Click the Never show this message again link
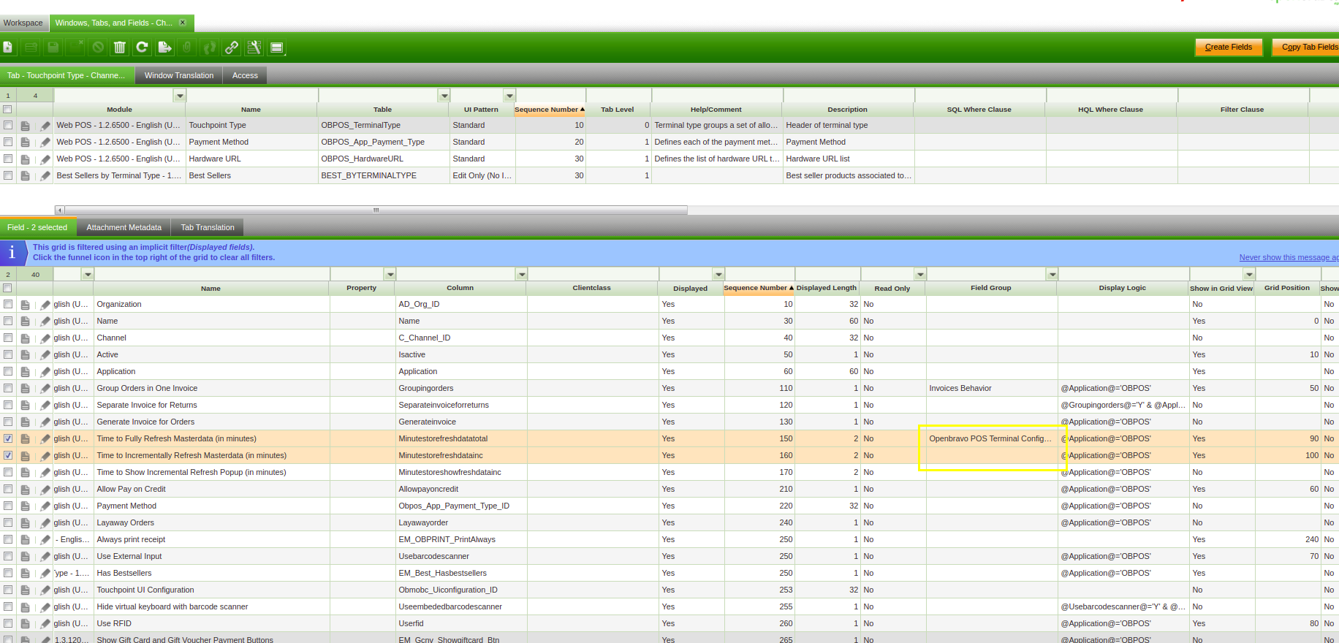 coord(1288,257)
